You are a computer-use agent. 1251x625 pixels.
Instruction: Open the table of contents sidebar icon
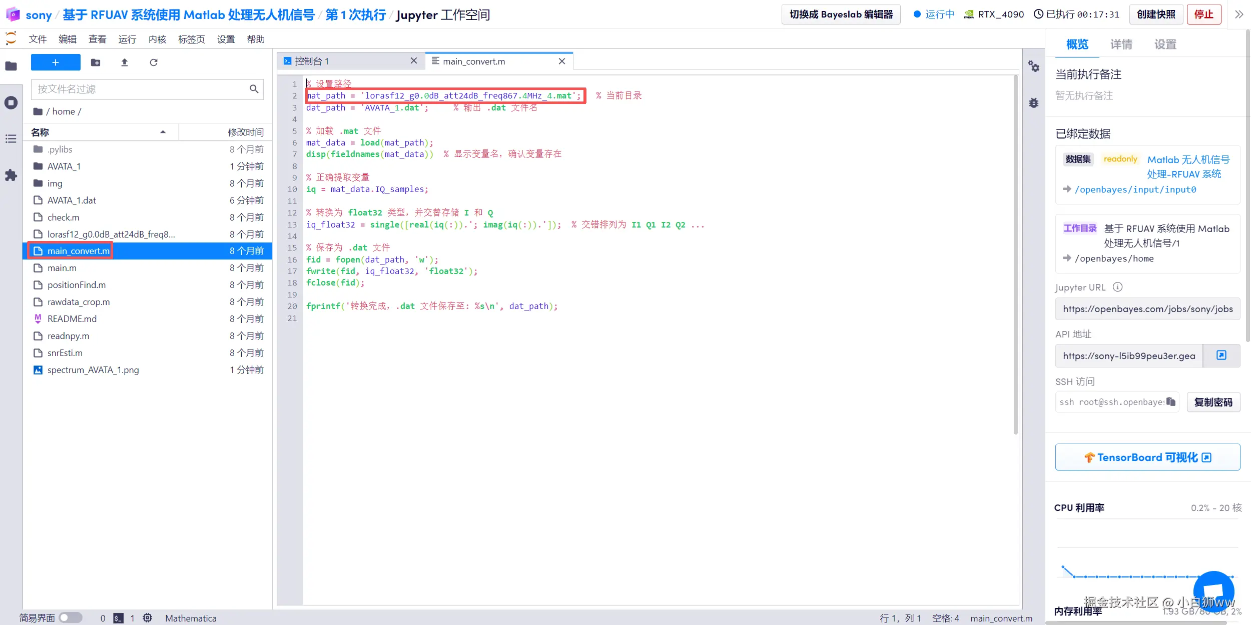(11, 139)
